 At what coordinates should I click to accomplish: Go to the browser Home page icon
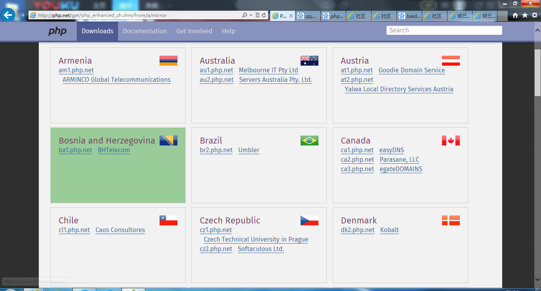[515, 15]
